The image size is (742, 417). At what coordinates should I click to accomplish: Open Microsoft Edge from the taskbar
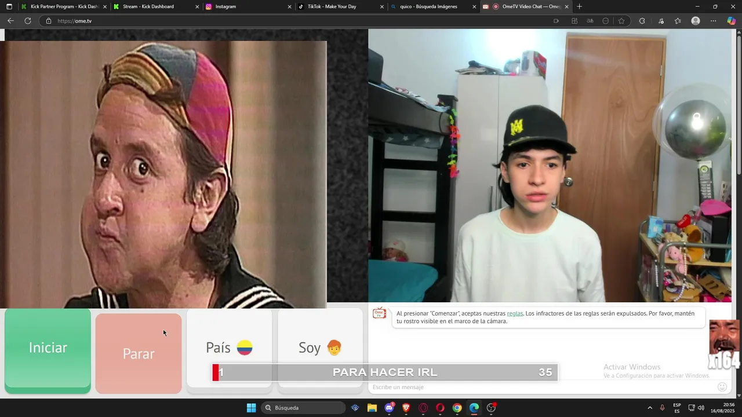pyautogui.click(x=474, y=408)
